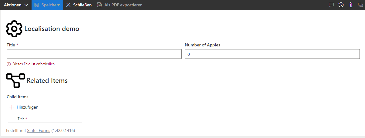This screenshot has width=365, height=138.
Task: Click the gear icon beside Localisation demo
Action: tap(14, 29)
